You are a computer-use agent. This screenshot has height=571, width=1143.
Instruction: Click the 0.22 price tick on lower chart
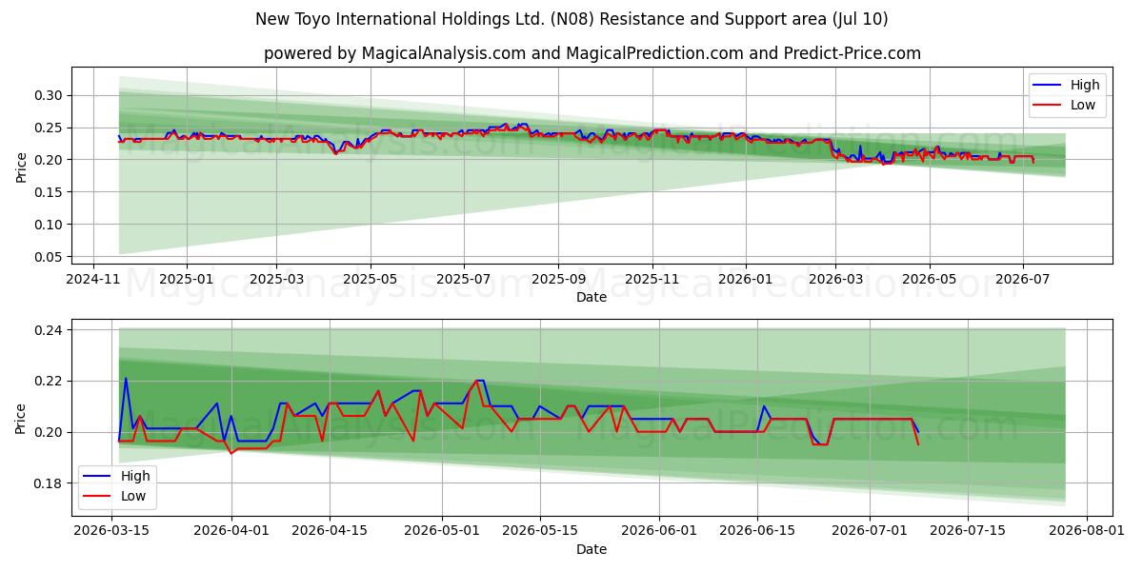coord(50,381)
